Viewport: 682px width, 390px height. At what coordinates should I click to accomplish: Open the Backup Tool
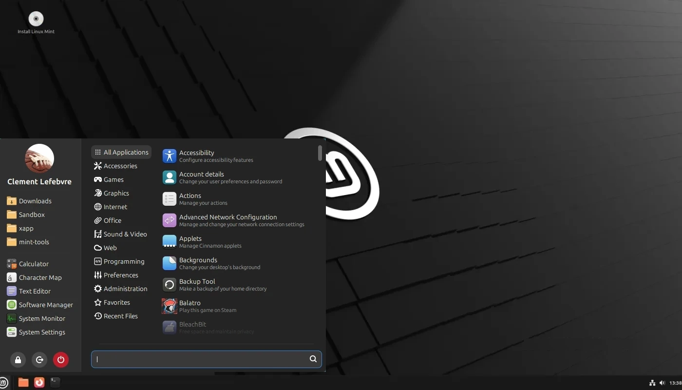[197, 284]
